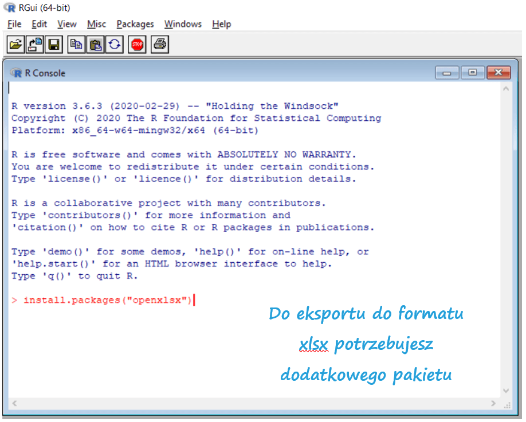Open the File menu

click(x=14, y=24)
